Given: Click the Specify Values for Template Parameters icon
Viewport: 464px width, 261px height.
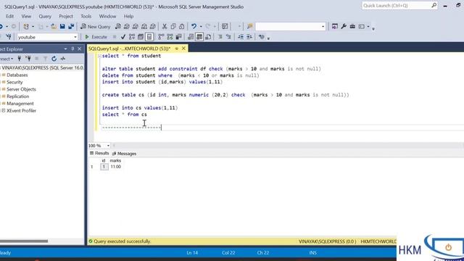Looking at the screenshot, I should 261,37.
